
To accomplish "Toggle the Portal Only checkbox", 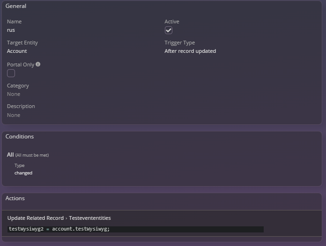I will coord(11,73).
